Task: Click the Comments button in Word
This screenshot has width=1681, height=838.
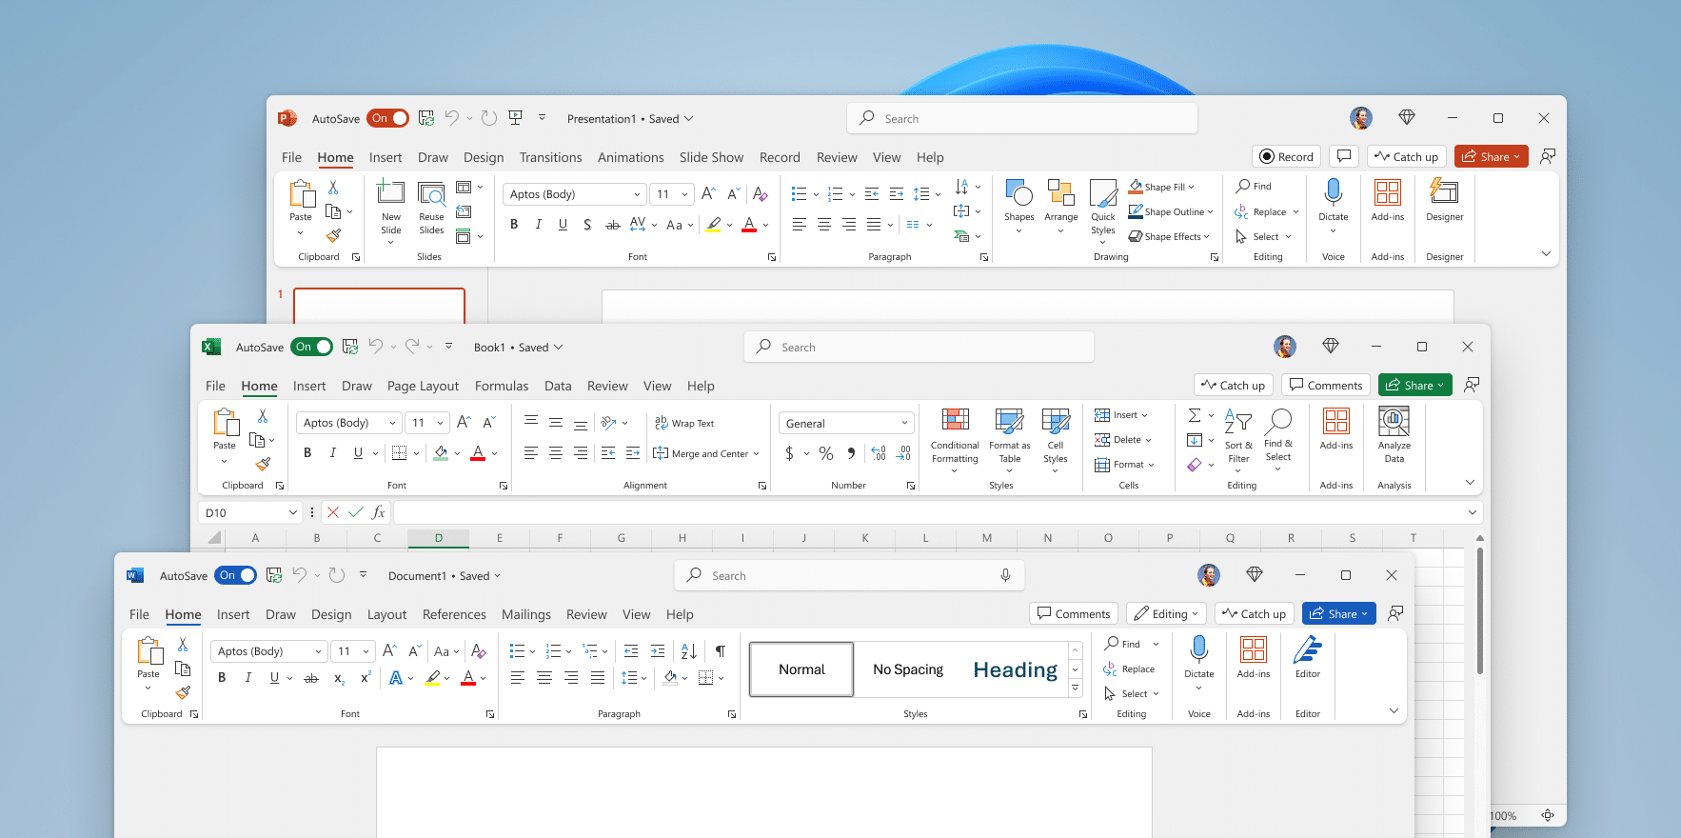Action: coord(1073,614)
